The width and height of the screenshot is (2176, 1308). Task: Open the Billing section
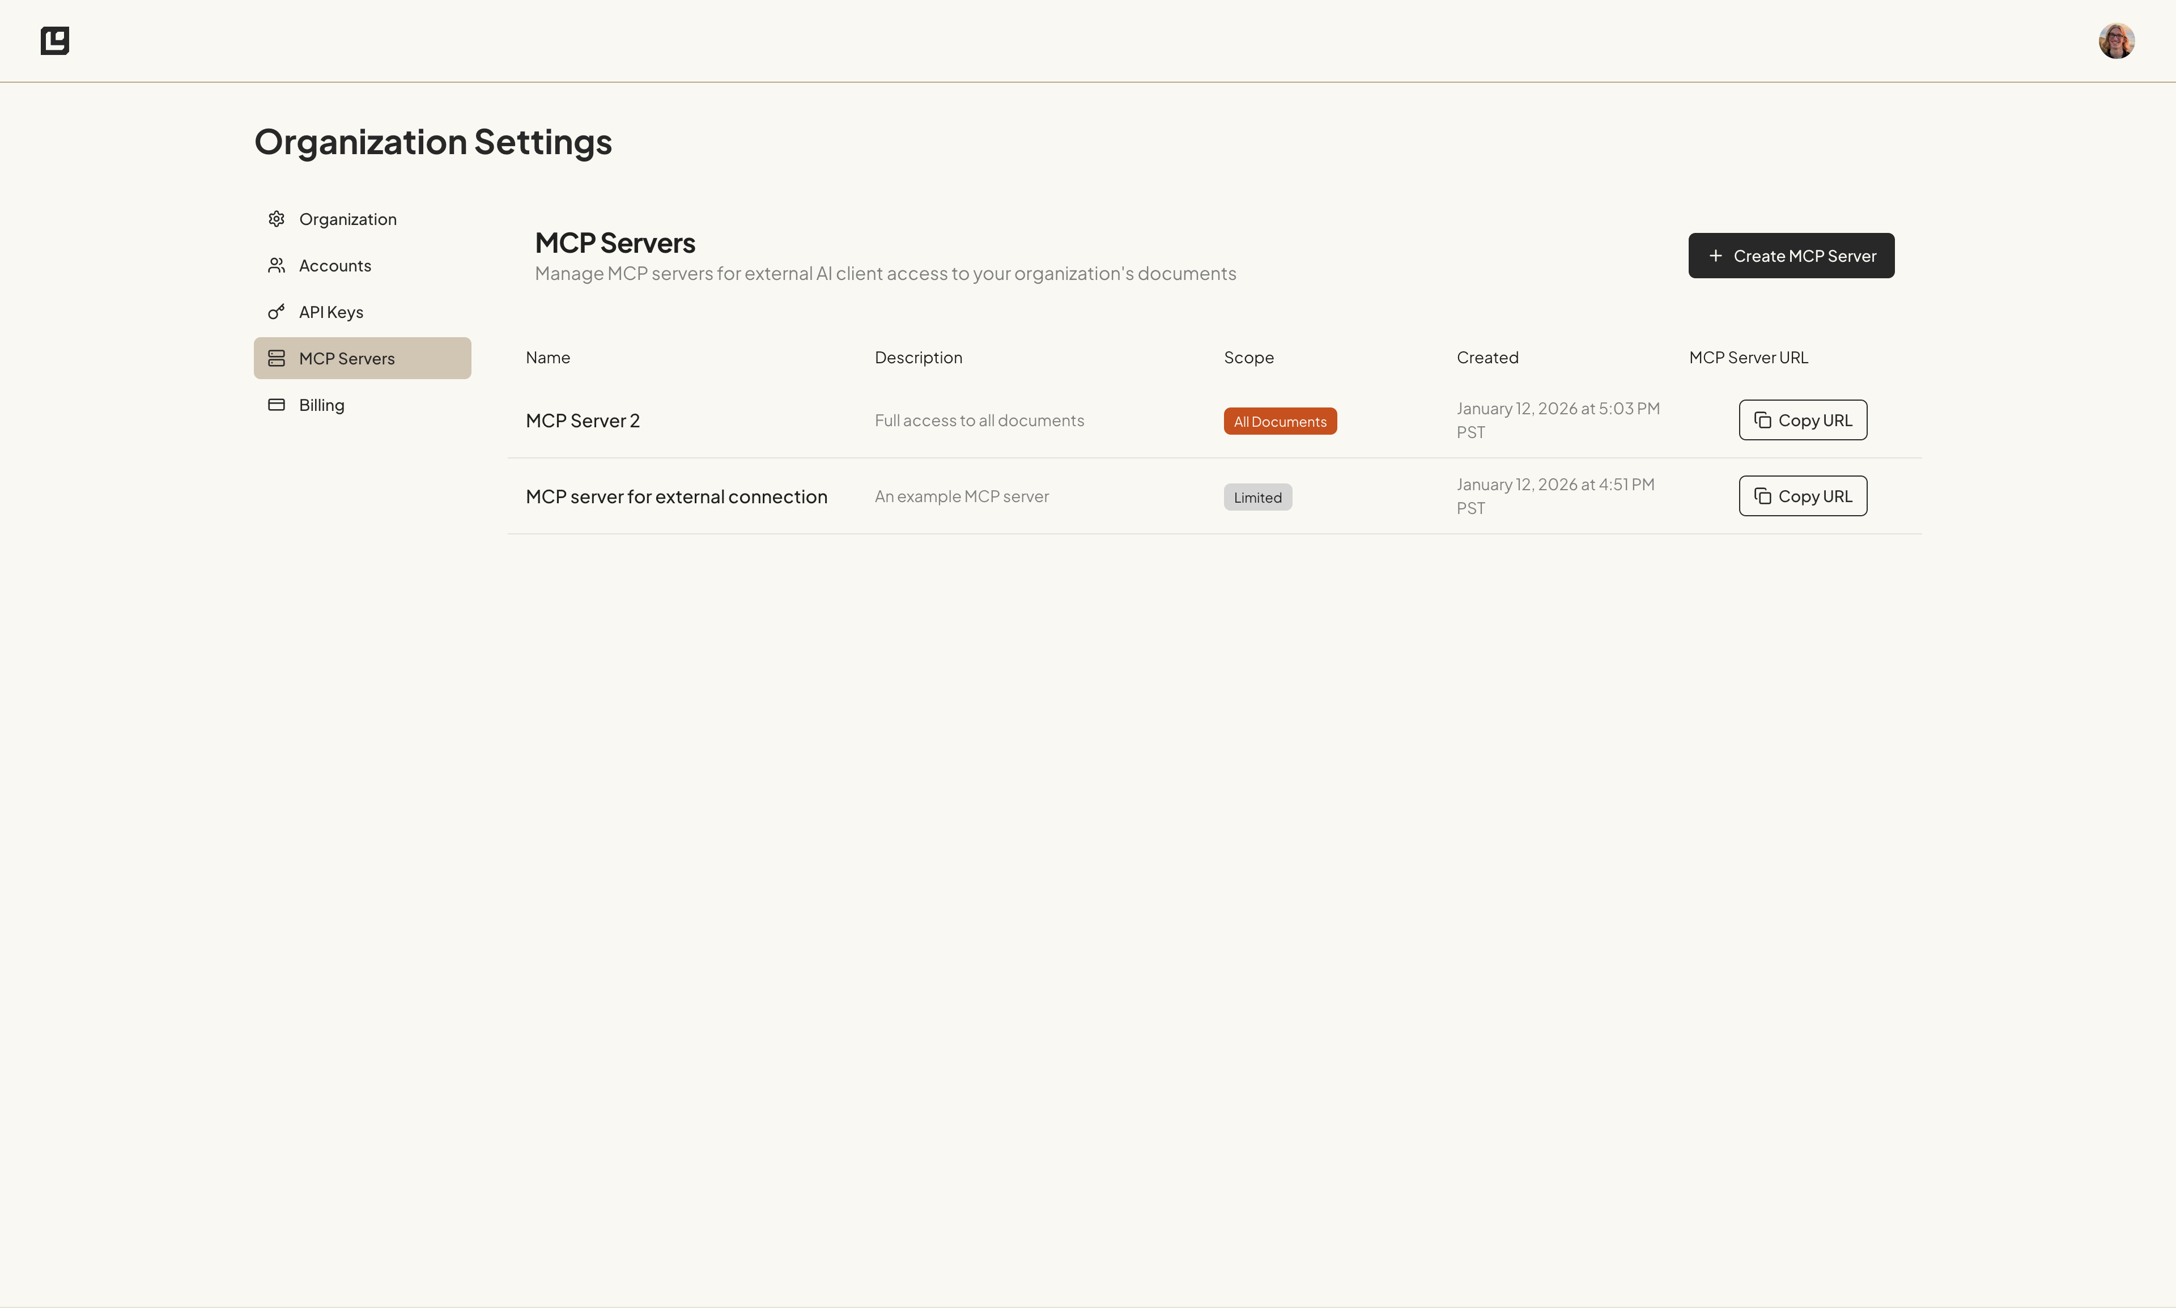322,404
